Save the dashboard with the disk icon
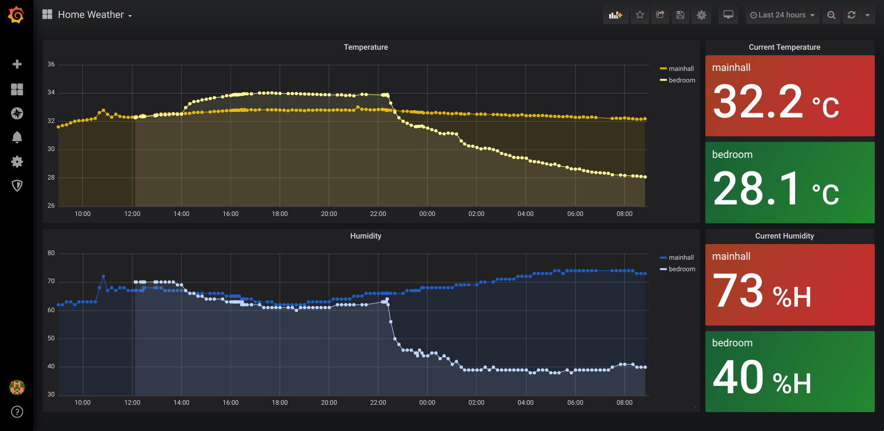Image resolution: width=884 pixels, height=431 pixels. 680,15
